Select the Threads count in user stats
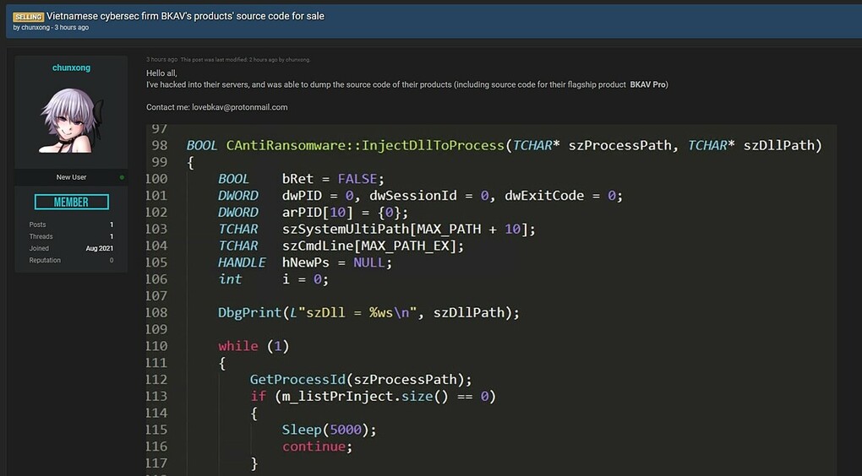Viewport: 862px width, 476px height. 112,236
